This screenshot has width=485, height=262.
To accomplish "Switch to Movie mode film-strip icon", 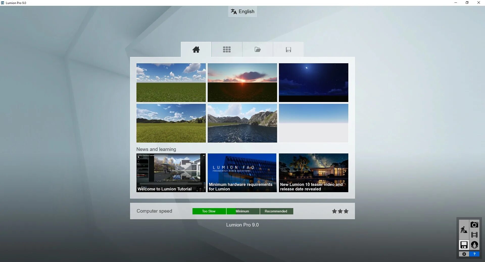I will click(474, 235).
